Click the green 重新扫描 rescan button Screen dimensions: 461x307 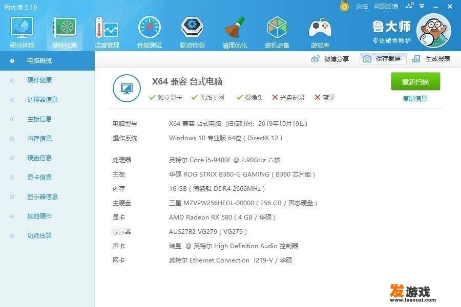coord(415,82)
